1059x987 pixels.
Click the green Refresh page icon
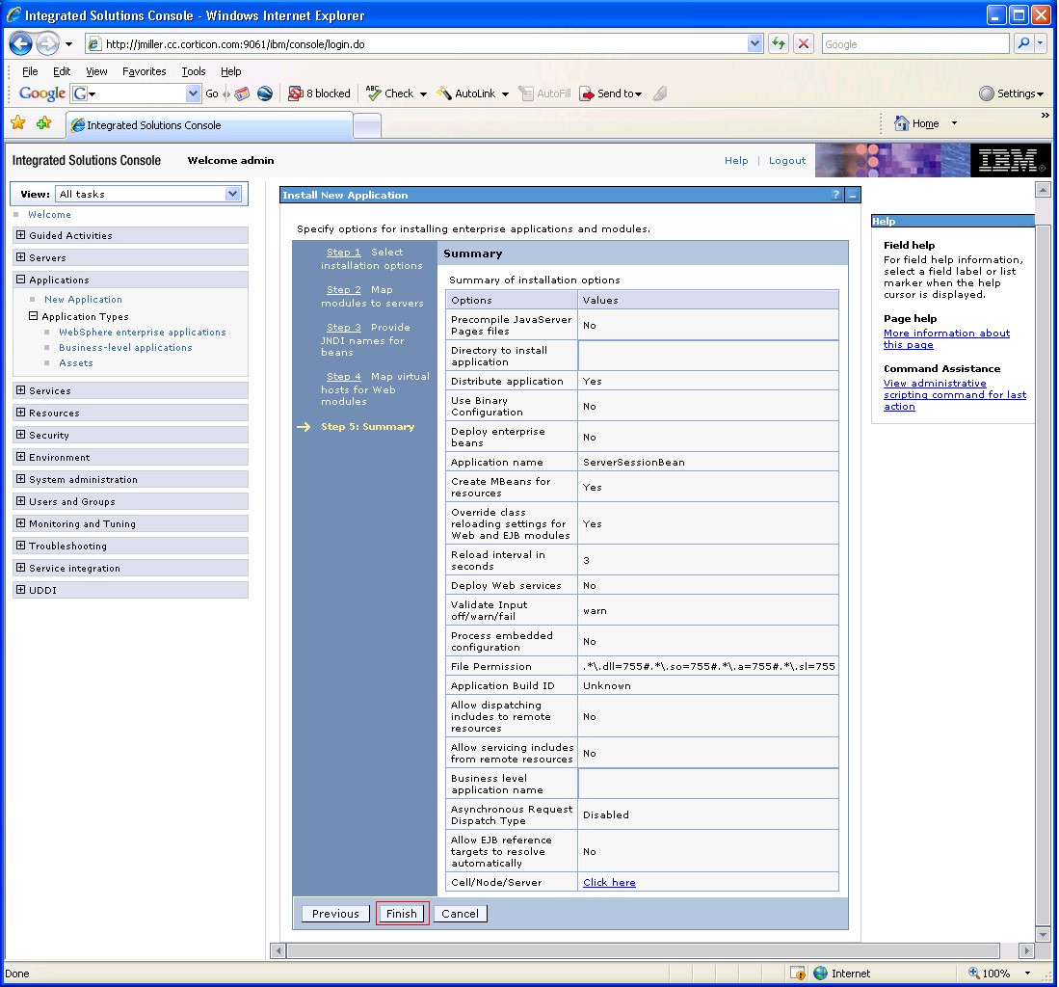[779, 44]
